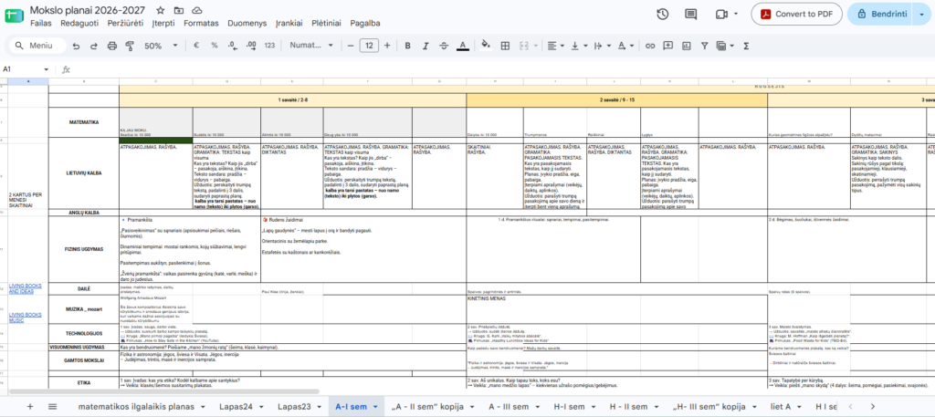Open the comments panel icon
The width and height of the screenshot is (935, 417).
pyautogui.click(x=690, y=15)
